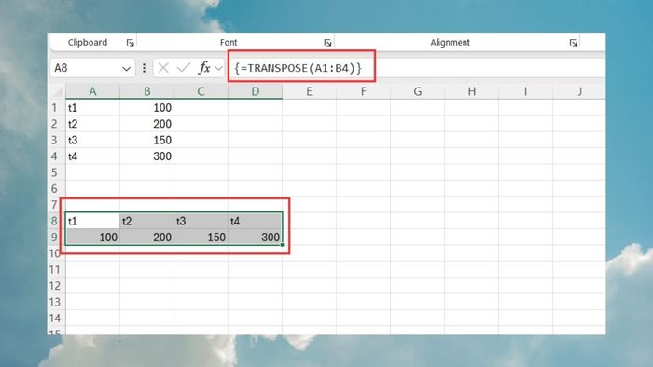Open Font group dialog launcher

(327, 43)
